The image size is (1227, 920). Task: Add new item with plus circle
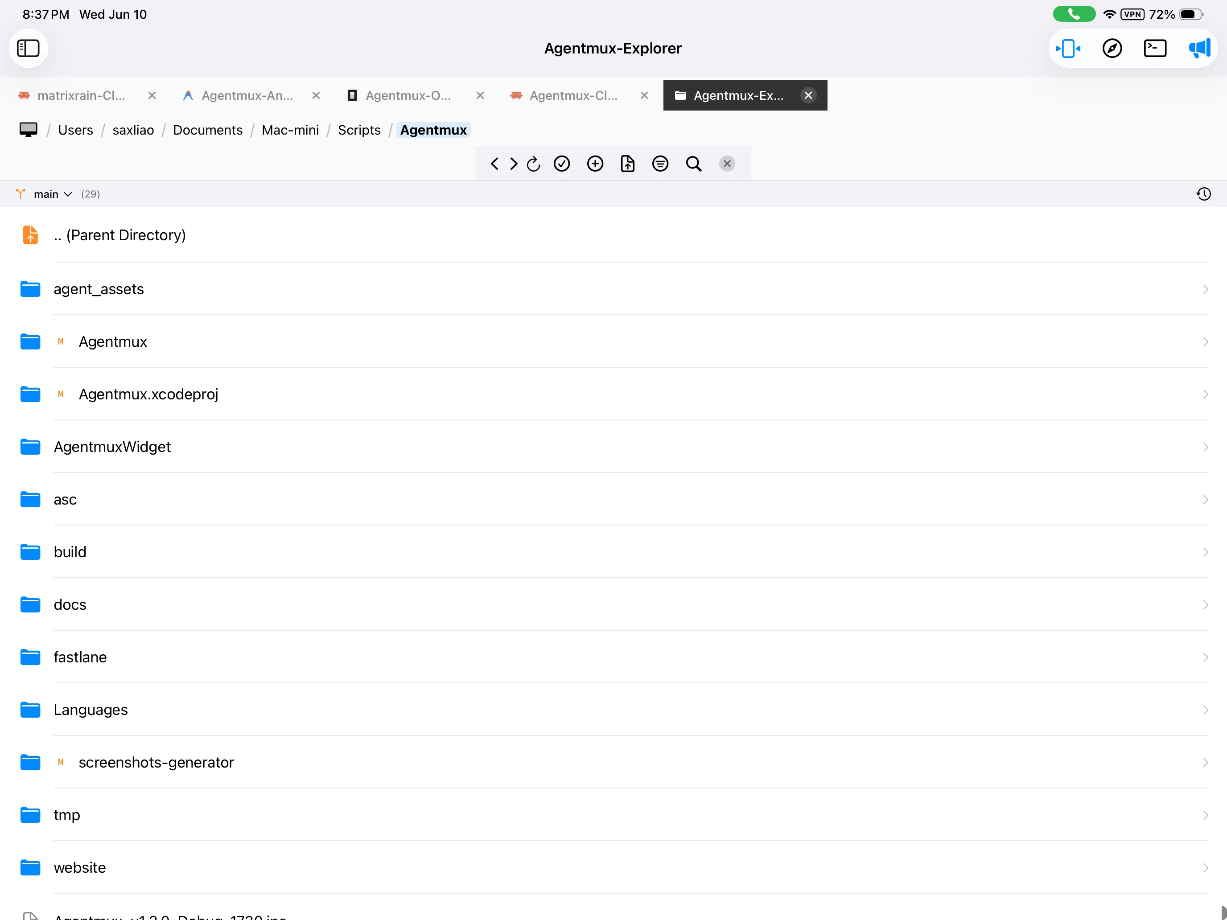(595, 164)
